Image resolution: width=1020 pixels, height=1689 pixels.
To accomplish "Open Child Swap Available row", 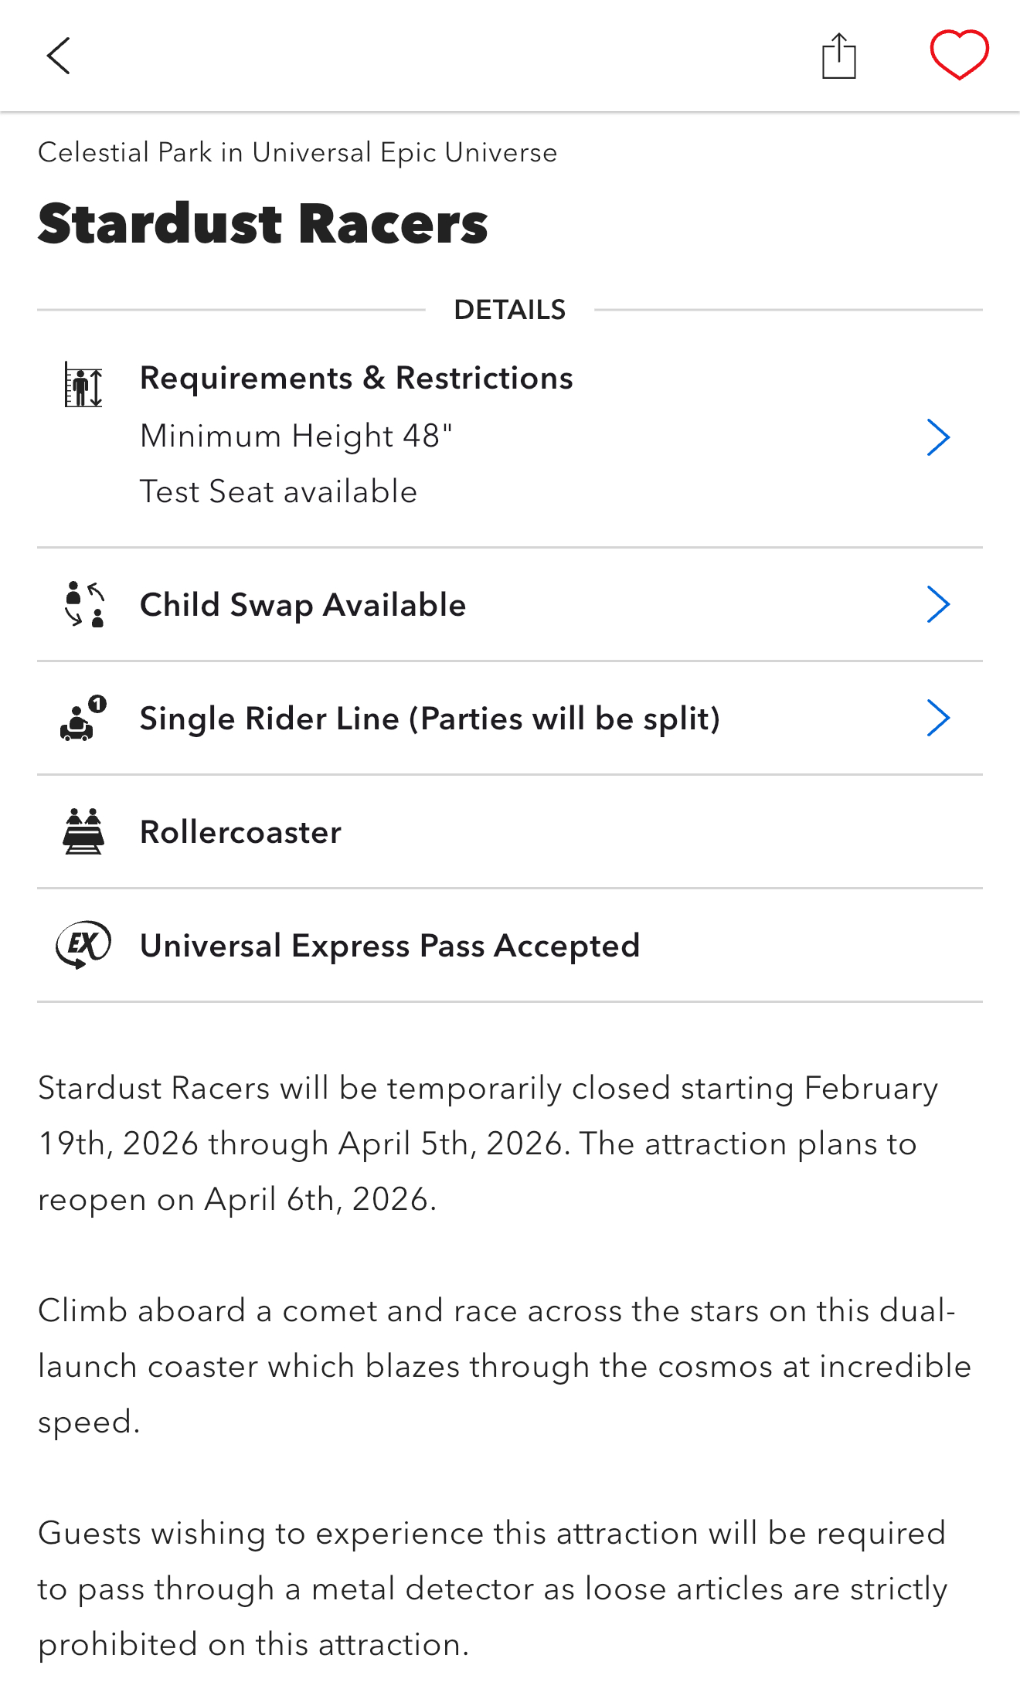I will click(x=303, y=605).
